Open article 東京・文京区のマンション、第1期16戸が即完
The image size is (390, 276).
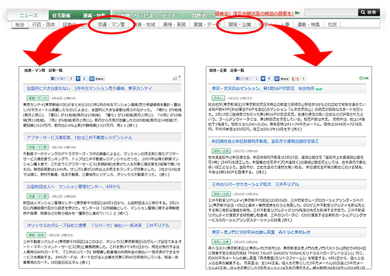pos(262,88)
